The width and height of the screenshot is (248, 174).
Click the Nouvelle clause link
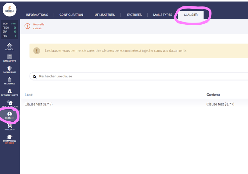click(x=38, y=26)
